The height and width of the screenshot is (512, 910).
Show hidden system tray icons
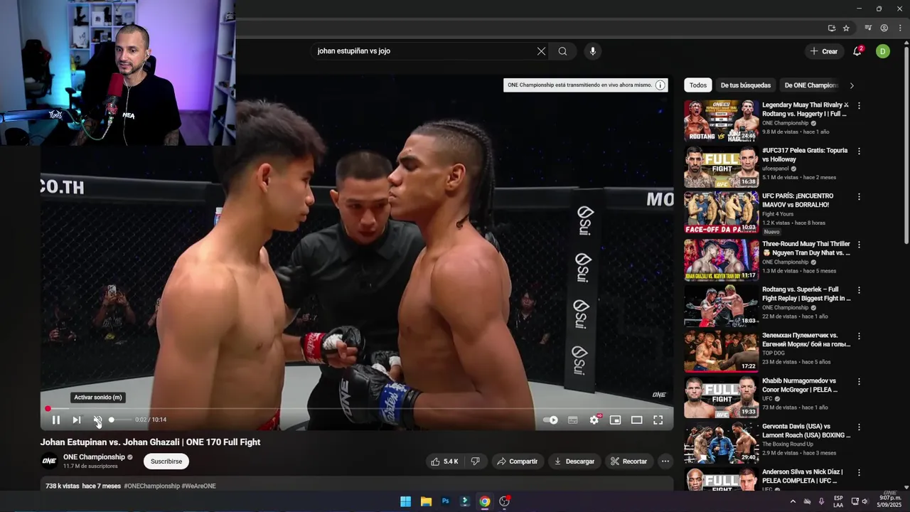(x=793, y=501)
